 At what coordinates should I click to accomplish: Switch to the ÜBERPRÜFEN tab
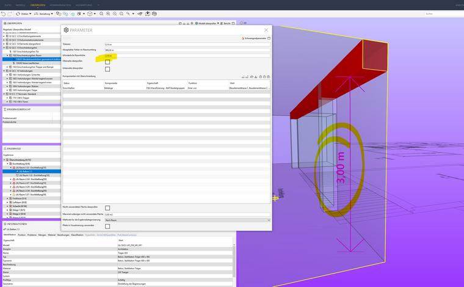click(x=38, y=5)
